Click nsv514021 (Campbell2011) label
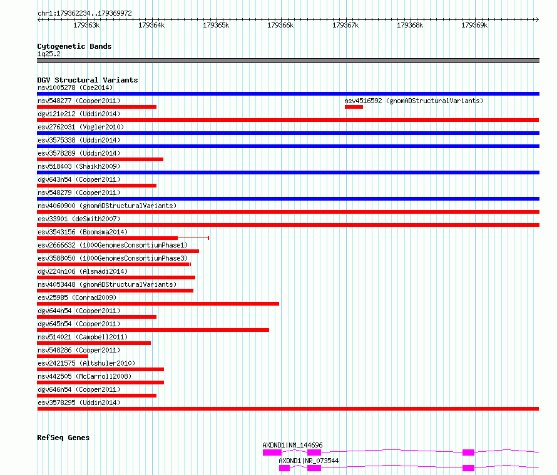Viewport: 557px width, 475px height. [x=83, y=337]
